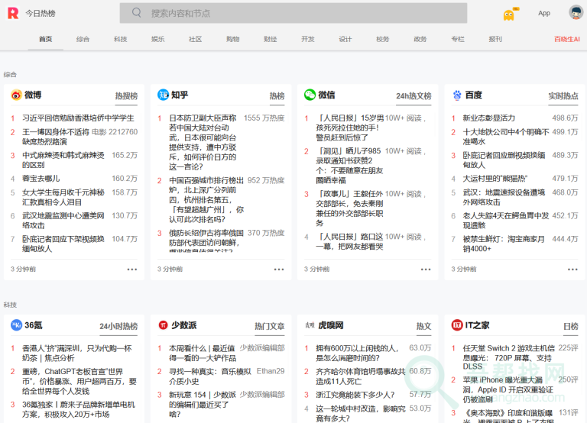Open the user avatar profile
This screenshot has width=587, height=423.
(576, 13)
